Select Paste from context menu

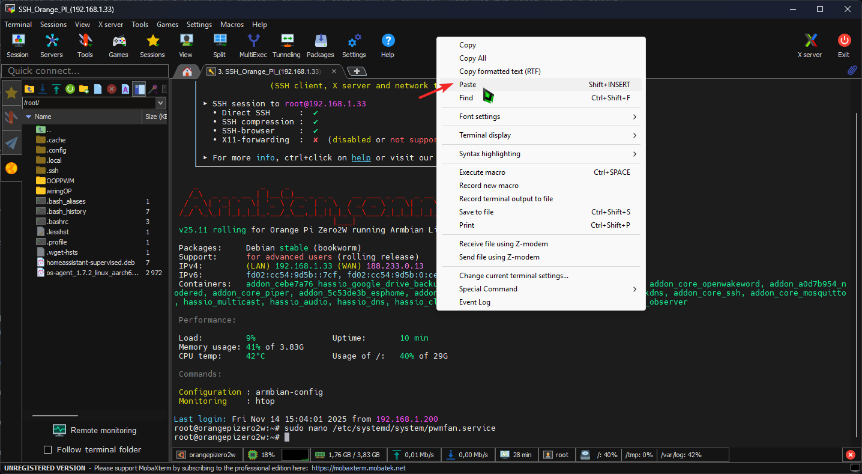[x=541, y=85]
